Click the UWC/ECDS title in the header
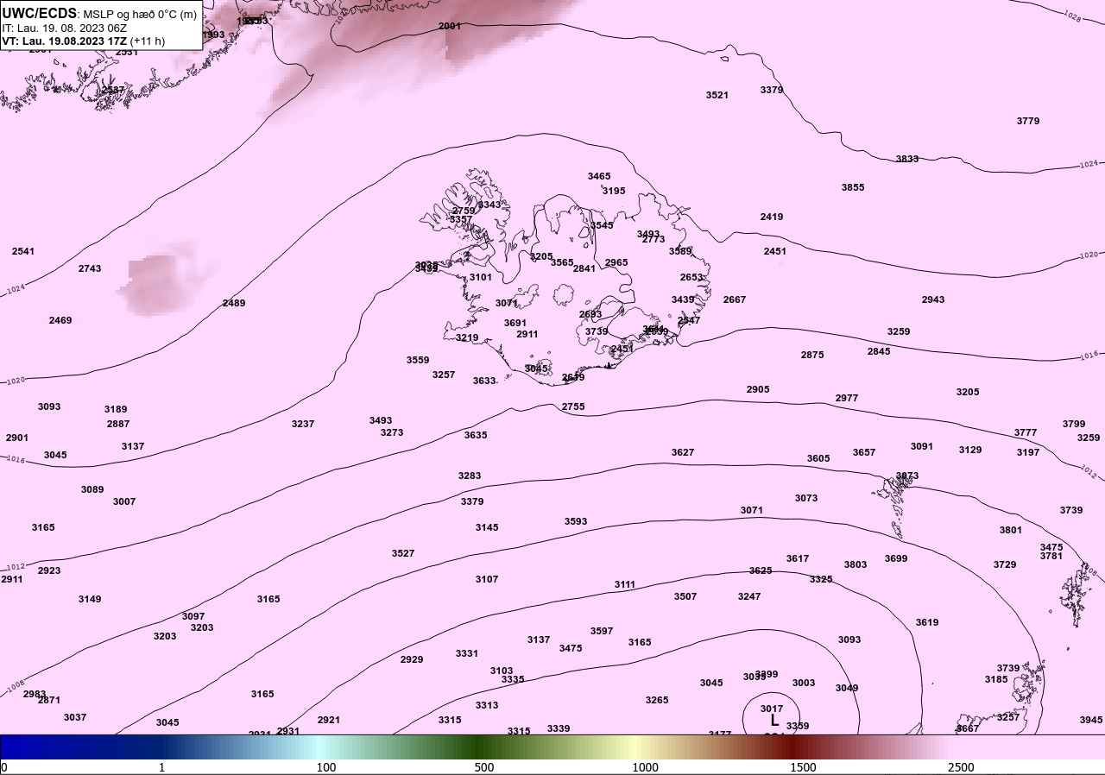The image size is (1105, 775). pos(40,13)
